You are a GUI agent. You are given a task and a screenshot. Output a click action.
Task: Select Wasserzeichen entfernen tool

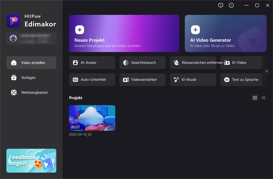click(x=193, y=63)
